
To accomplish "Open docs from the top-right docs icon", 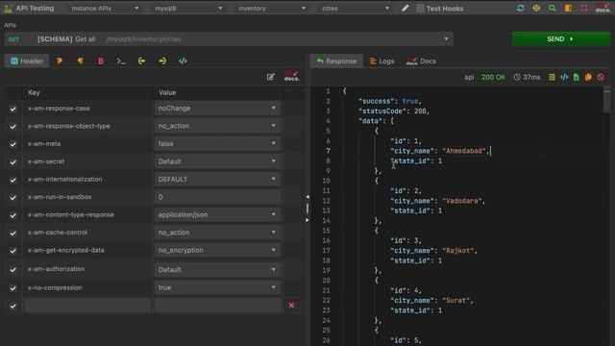I will pos(603,9).
